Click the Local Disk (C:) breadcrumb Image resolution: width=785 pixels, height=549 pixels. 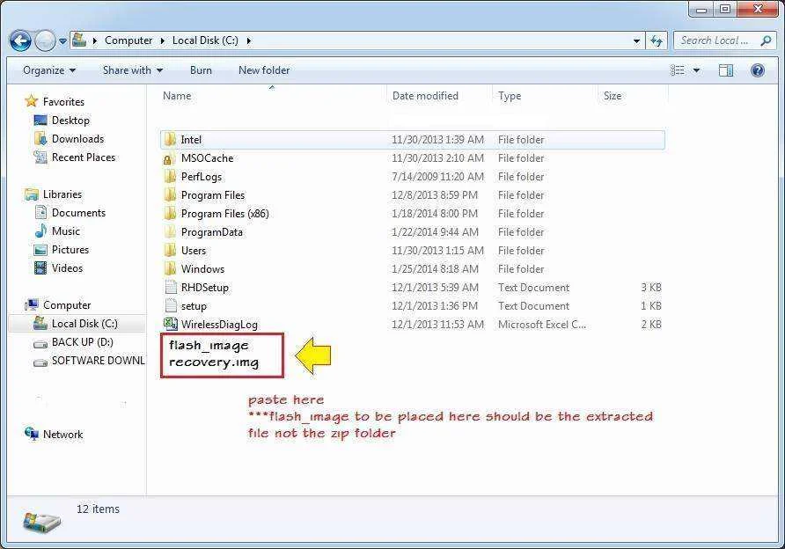[x=205, y=40]
